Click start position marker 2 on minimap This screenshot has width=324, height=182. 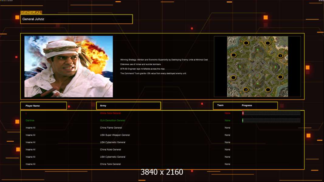point(246,90)
